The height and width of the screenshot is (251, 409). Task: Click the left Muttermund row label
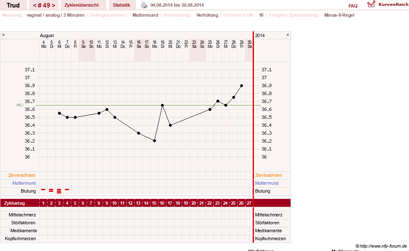(x=24, y=183)
